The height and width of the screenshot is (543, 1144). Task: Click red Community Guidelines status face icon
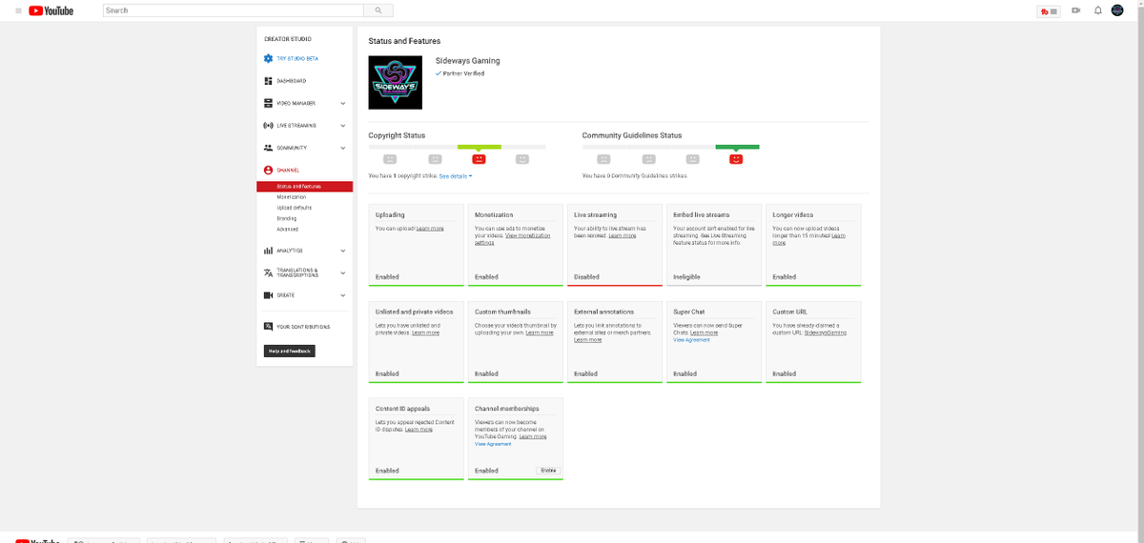736,159
